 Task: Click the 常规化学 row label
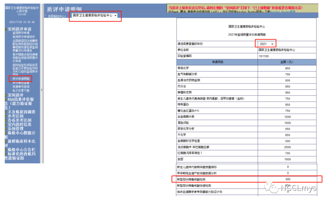coord(183,68)
